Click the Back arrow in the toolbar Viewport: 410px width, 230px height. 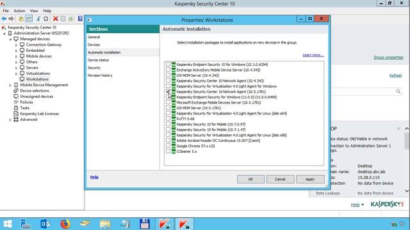point(4,19)
